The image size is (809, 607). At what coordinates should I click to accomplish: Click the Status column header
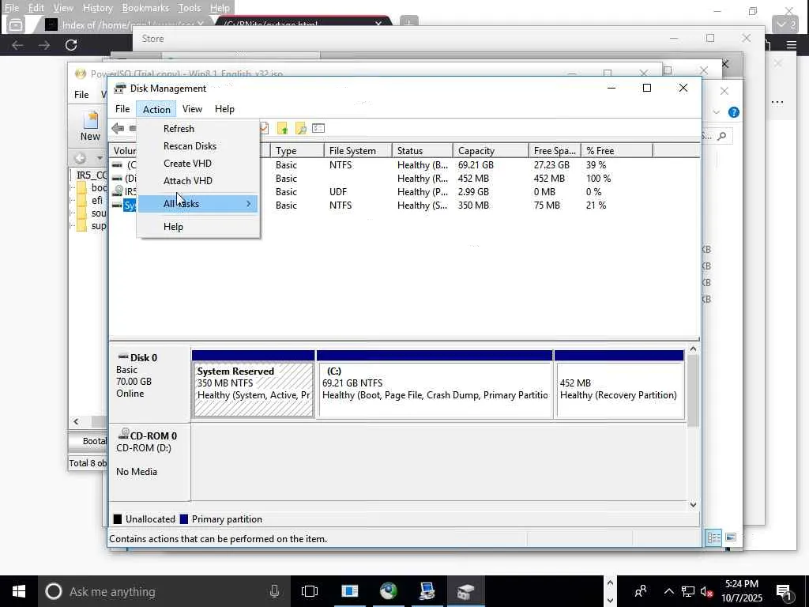pos(422,151)
